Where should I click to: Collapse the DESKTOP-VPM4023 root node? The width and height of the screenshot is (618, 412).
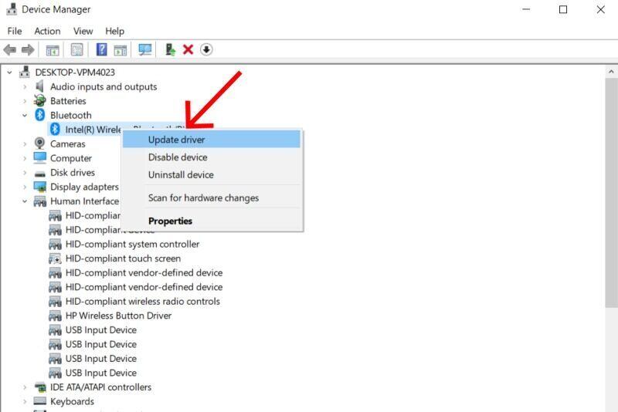coord(9,73)
